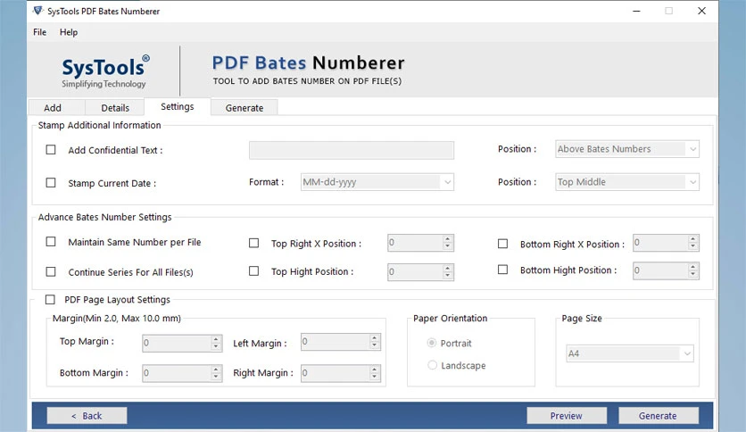Image resolution: width=746 pixels, height=432 pixels.
Task: Enable Bottom Hight Position checkbox
Action: pos(503,270)
